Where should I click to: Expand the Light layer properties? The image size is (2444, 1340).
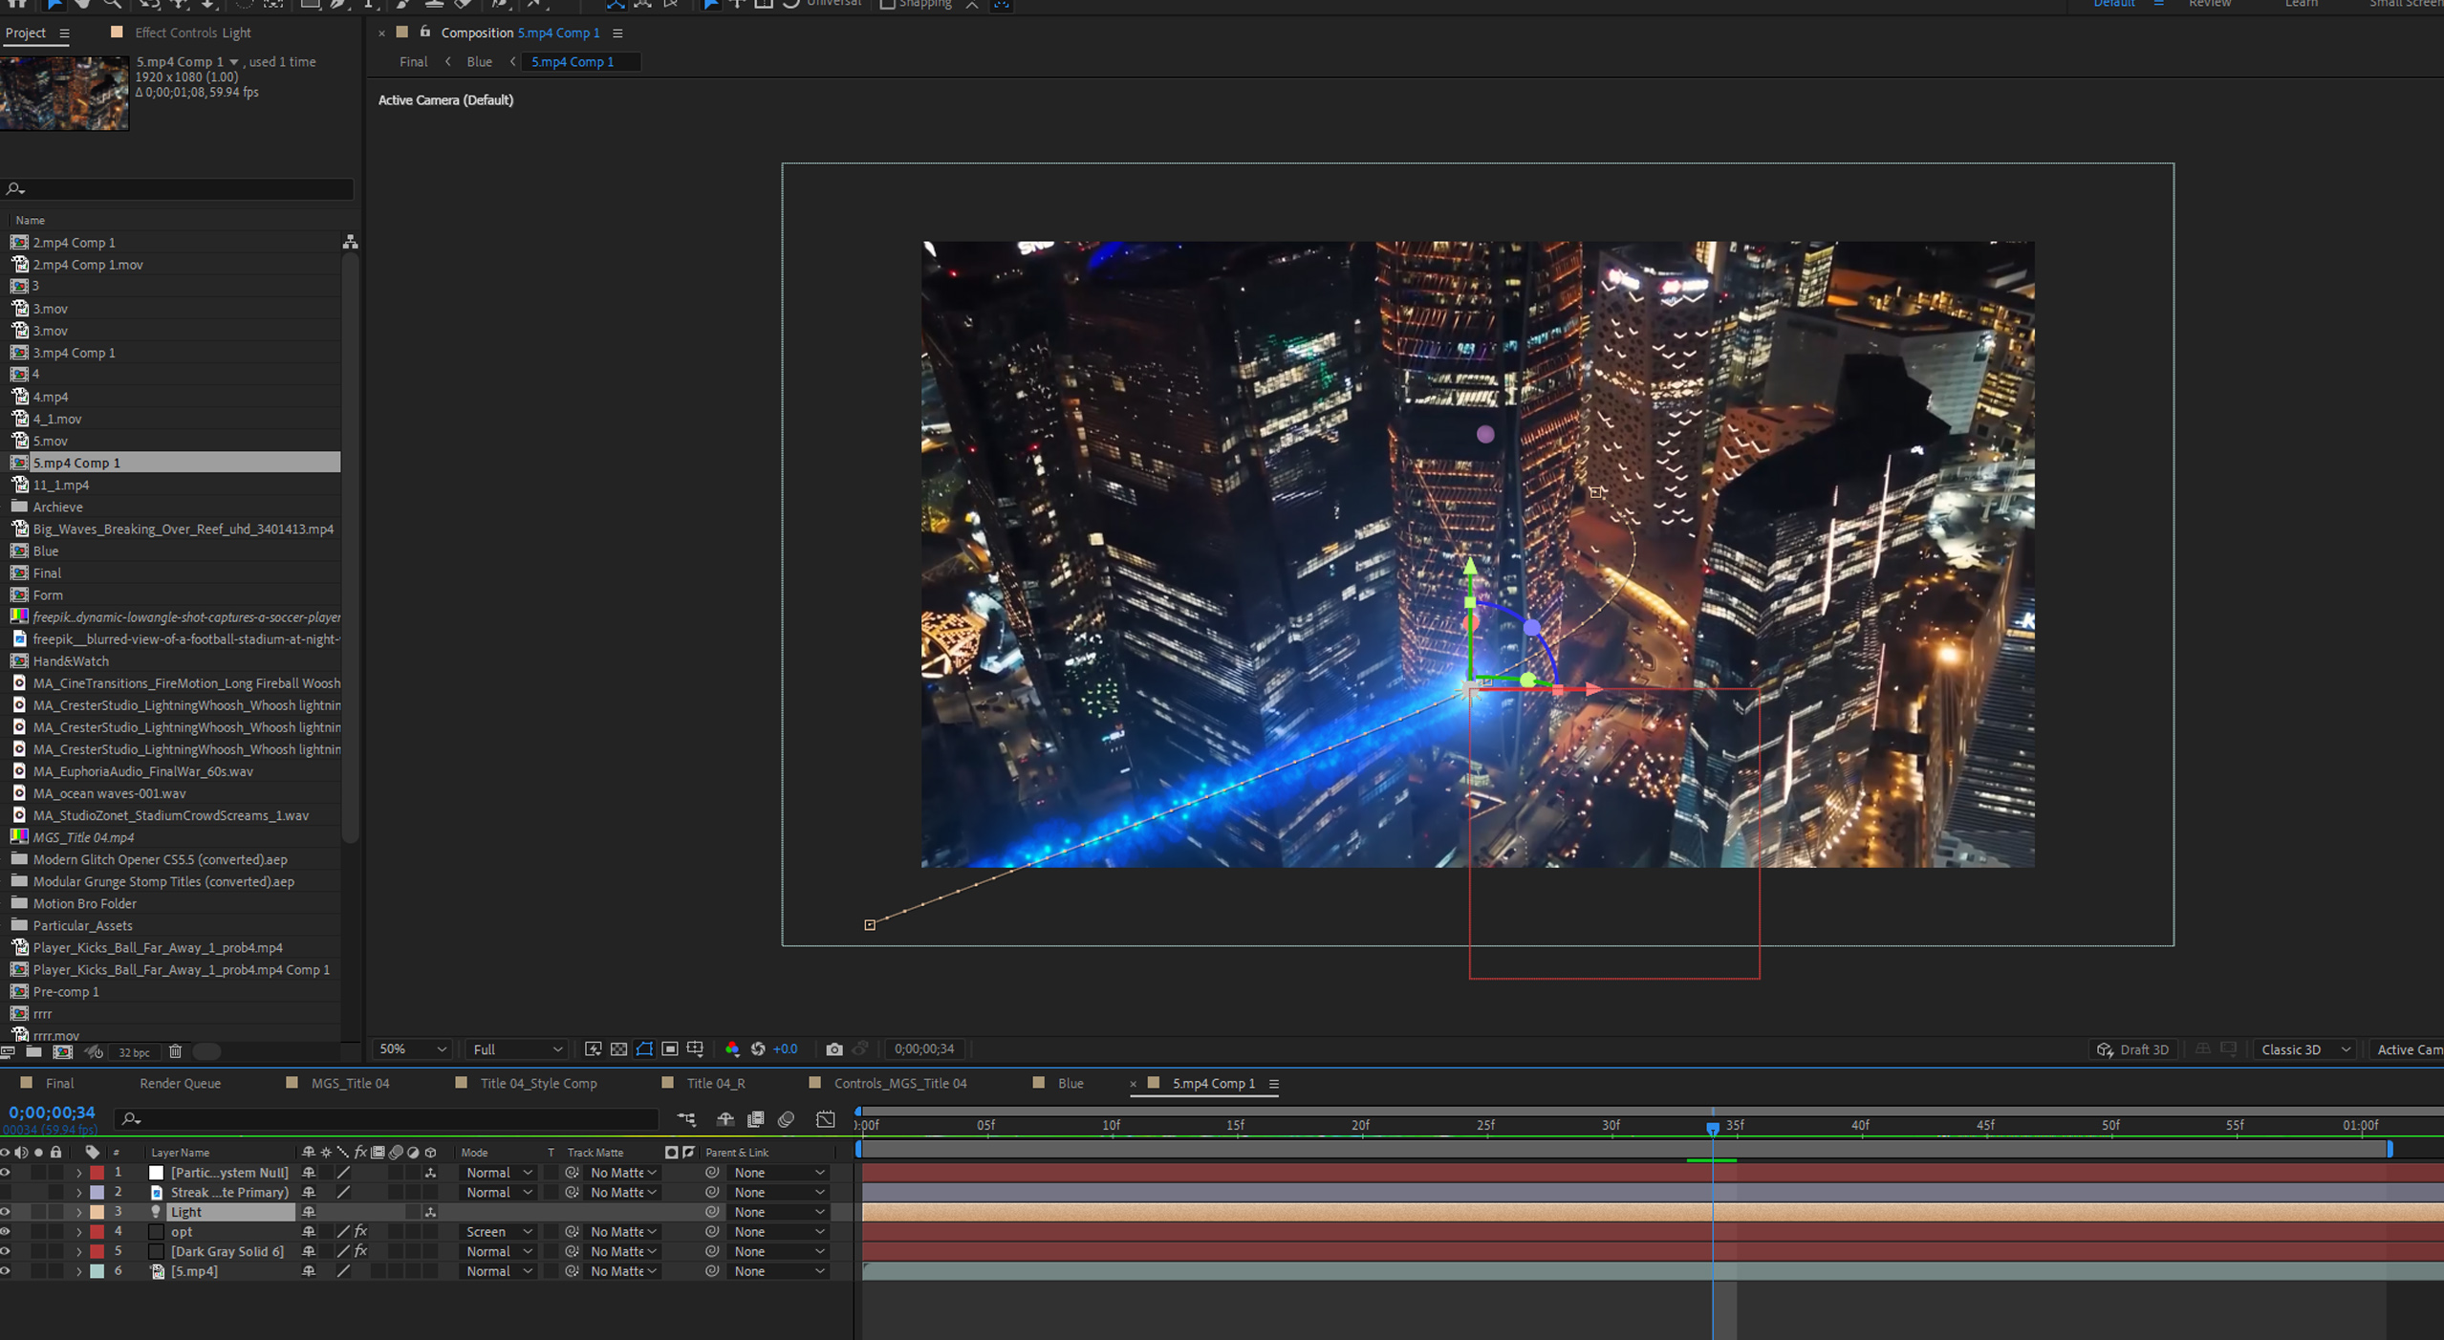(79, 1212)
